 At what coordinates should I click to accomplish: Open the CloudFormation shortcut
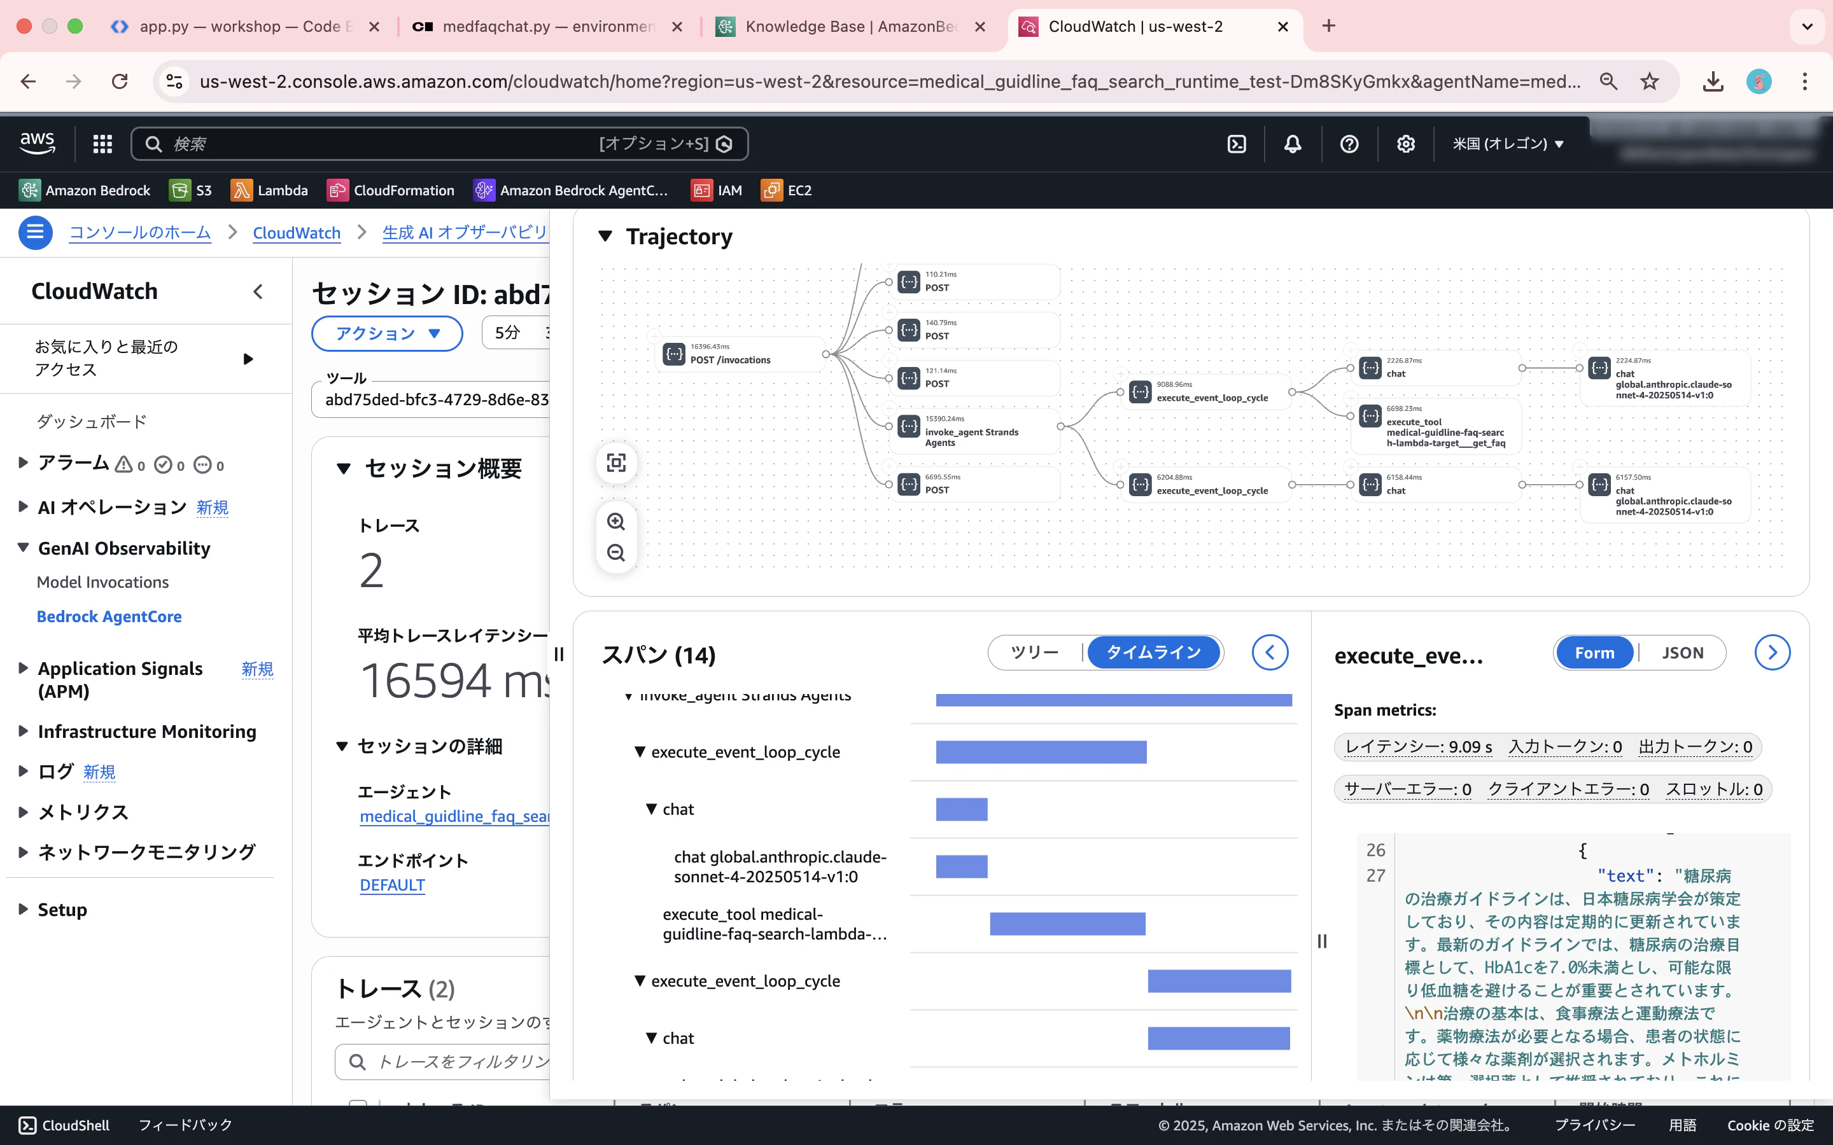coord(391,190)
